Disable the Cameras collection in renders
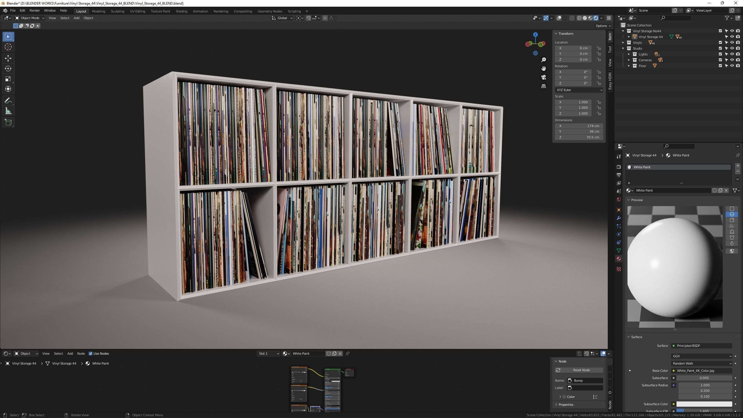Screen dimensions: 743x418 (738, 60)
